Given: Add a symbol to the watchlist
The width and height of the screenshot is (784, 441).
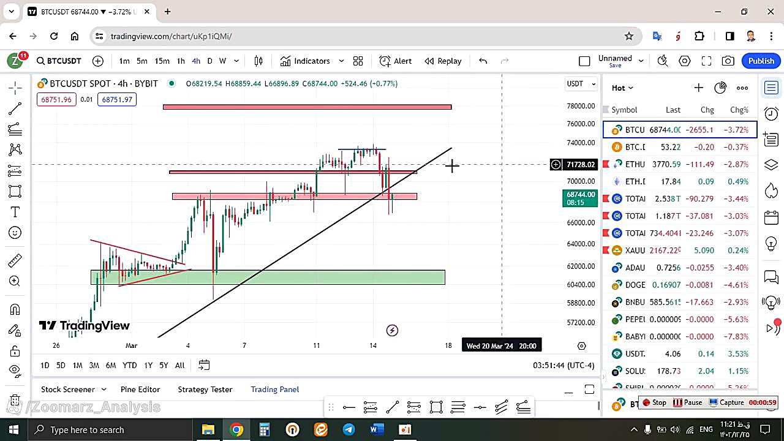Looking at the screenshot, I should pos(698,88).
